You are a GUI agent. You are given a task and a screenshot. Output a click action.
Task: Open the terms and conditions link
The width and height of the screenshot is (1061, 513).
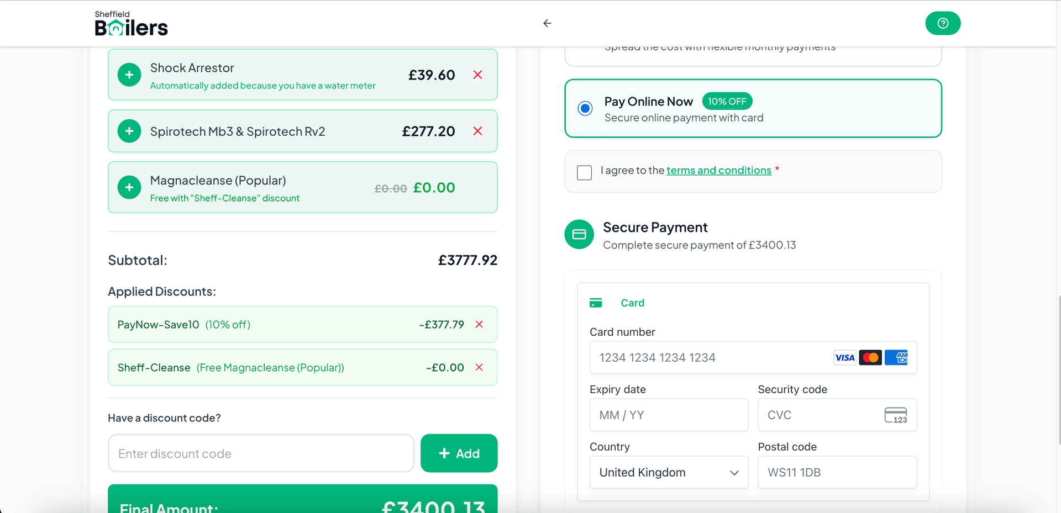click(x=718, y=170)
